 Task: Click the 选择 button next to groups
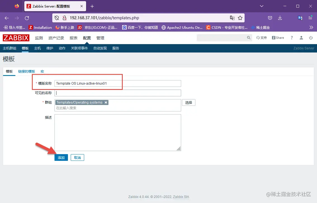(x=189, y=102)
